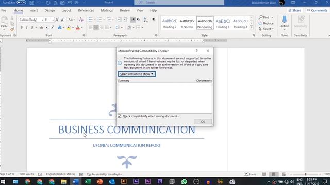330x185 pixels.
Task: Click the Dictate microphone icon
Action: pos(284,20)
